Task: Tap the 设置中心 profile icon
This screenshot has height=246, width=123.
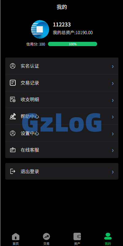Action: [13, 133]
